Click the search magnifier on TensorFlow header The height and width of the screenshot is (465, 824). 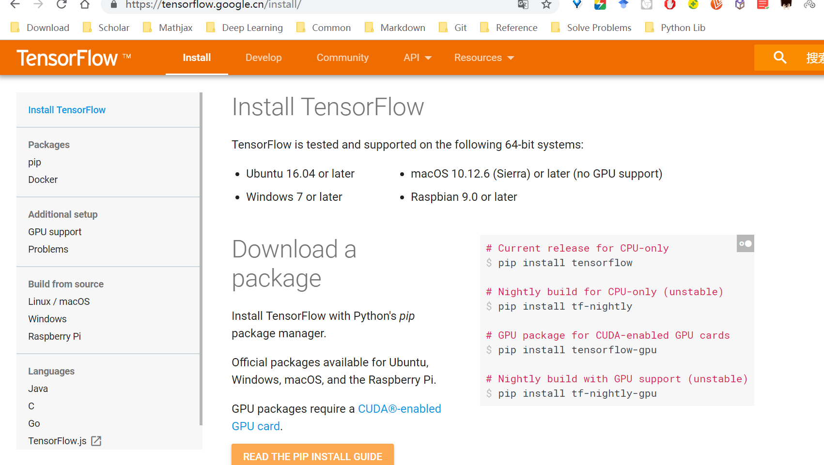tap(779, 58)
